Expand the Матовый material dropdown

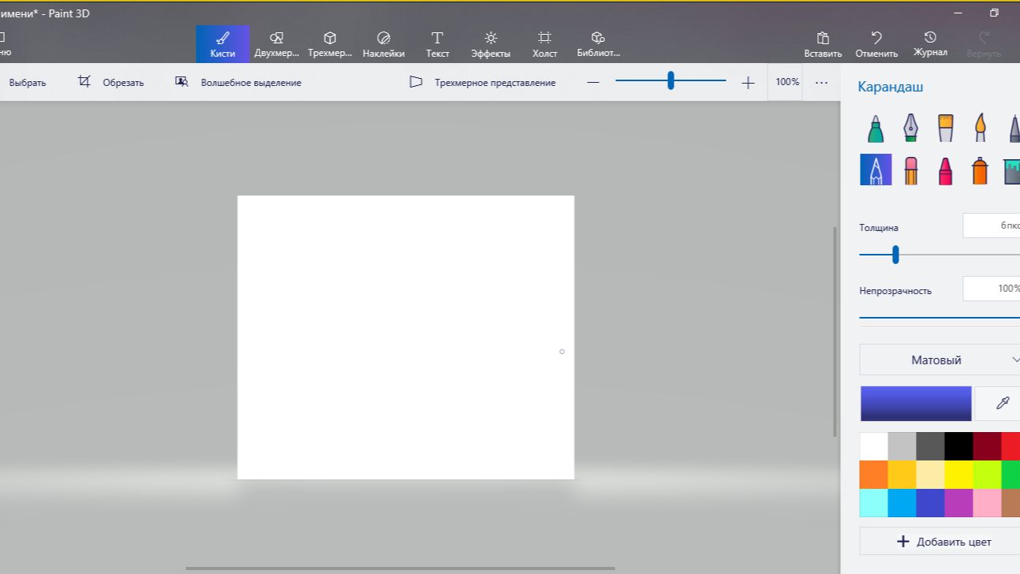pos(940,360)
